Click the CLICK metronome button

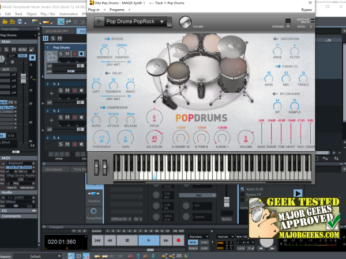240,248
